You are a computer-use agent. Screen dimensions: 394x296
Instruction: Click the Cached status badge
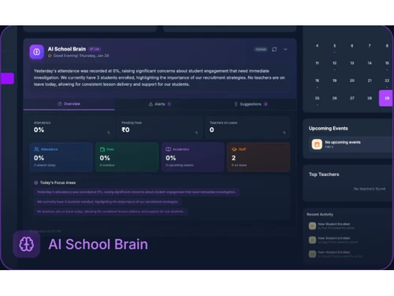[x=261, y=50]
